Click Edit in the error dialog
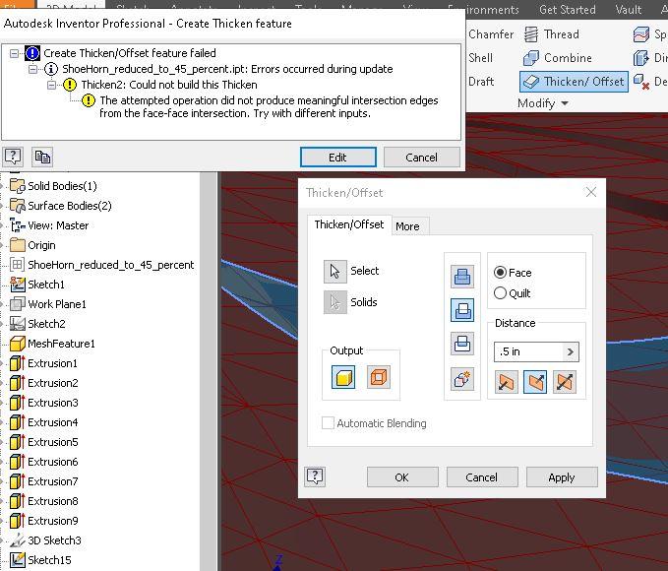 [x=337, y=158]
